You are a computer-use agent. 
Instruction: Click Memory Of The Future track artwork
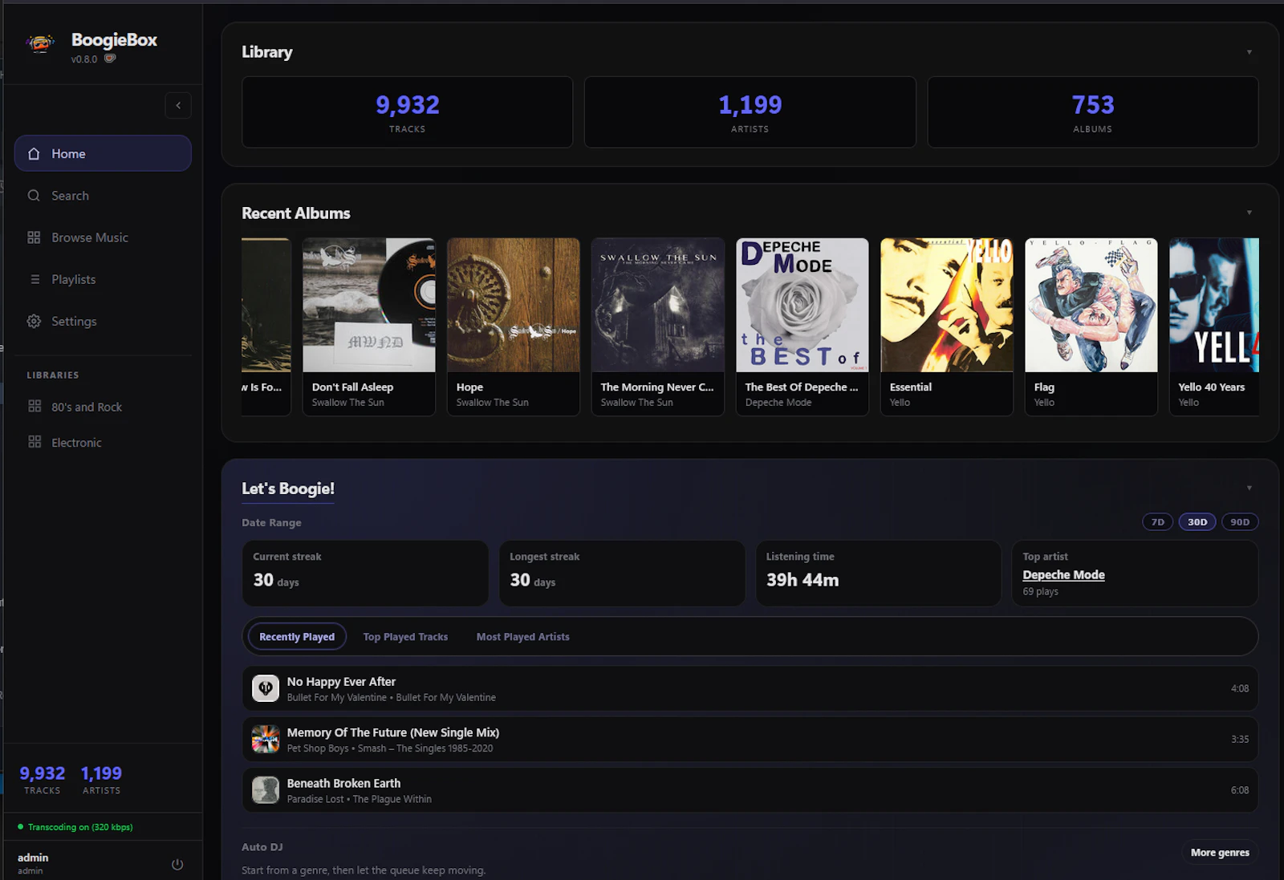(266, 739)
